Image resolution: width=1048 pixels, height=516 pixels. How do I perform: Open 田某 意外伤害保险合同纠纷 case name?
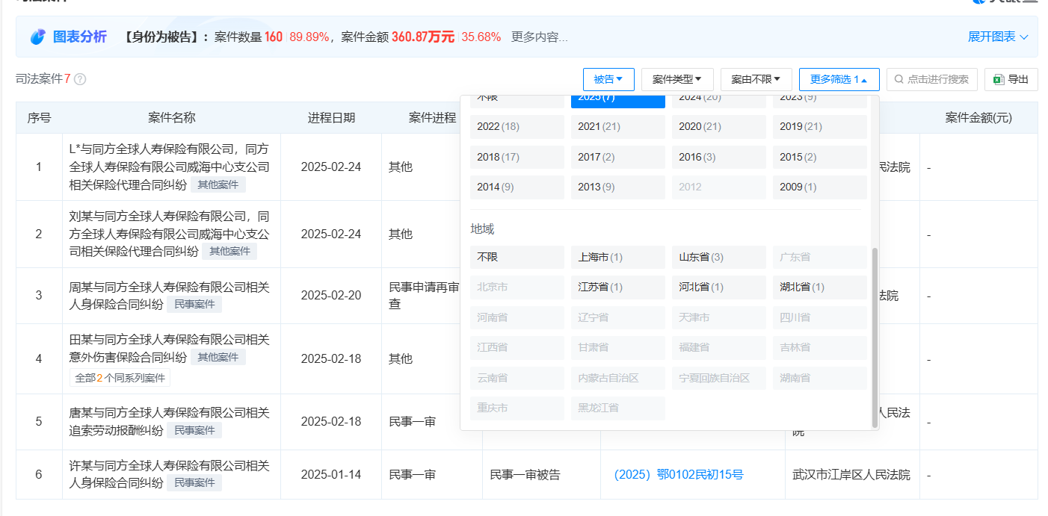[x=170, y=348]
